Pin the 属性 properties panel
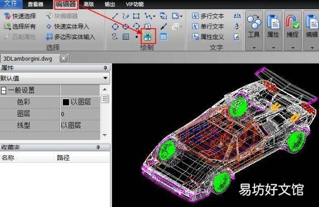This screenshot has width=319, height=207. coord(105,67)
